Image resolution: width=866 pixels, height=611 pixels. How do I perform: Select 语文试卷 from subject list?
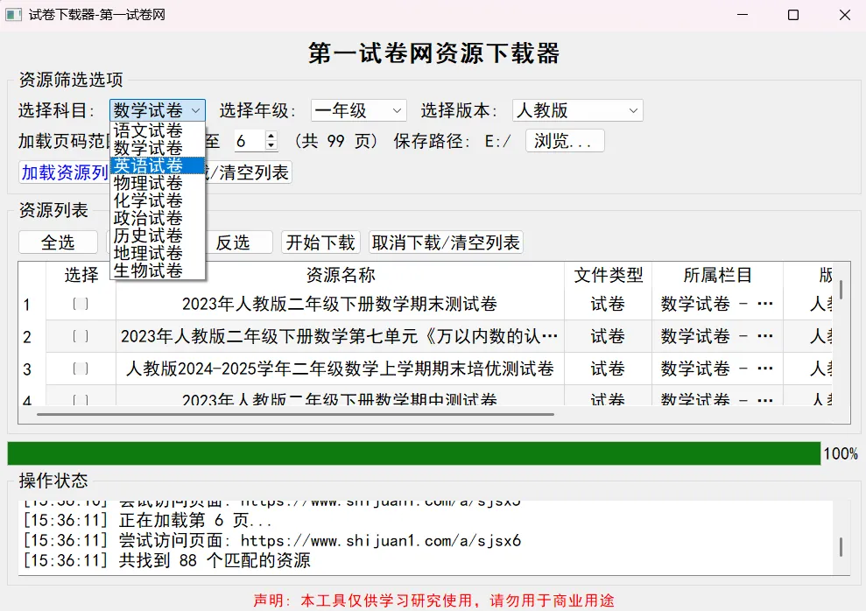[158, 130]
